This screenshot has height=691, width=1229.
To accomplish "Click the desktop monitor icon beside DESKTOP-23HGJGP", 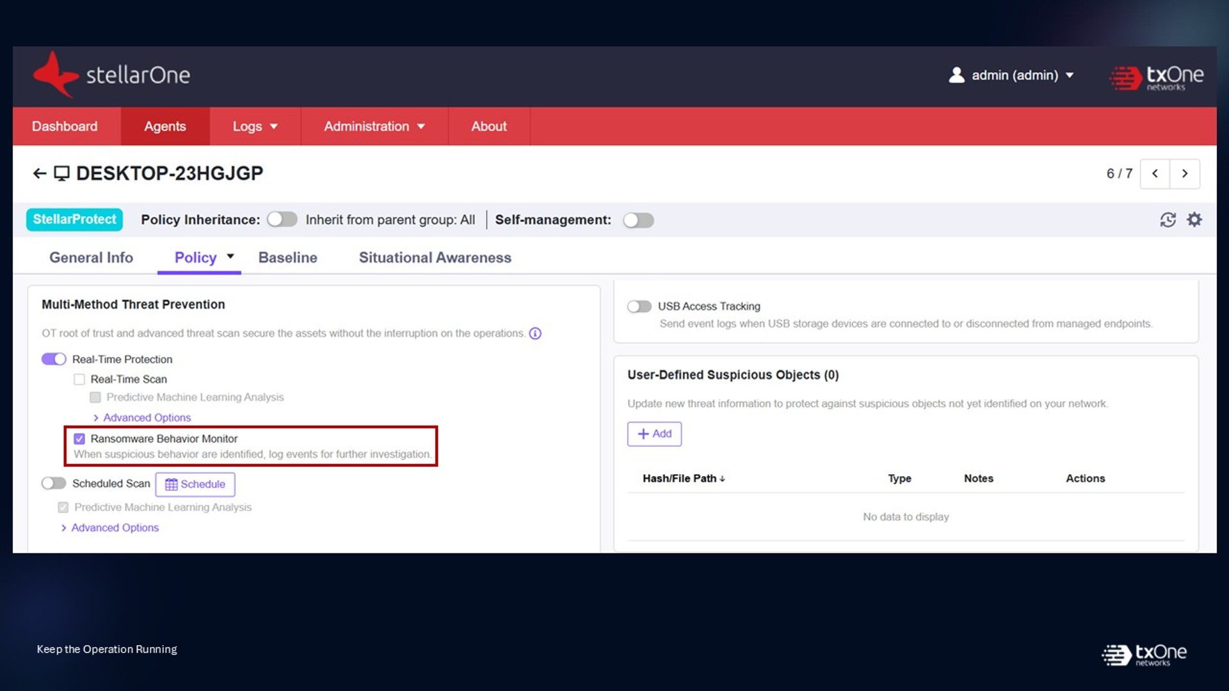I will pos(61,173).
